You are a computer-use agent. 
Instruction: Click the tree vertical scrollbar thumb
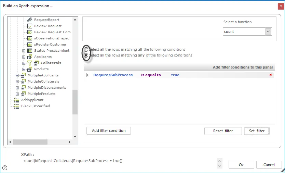(75, 102)
